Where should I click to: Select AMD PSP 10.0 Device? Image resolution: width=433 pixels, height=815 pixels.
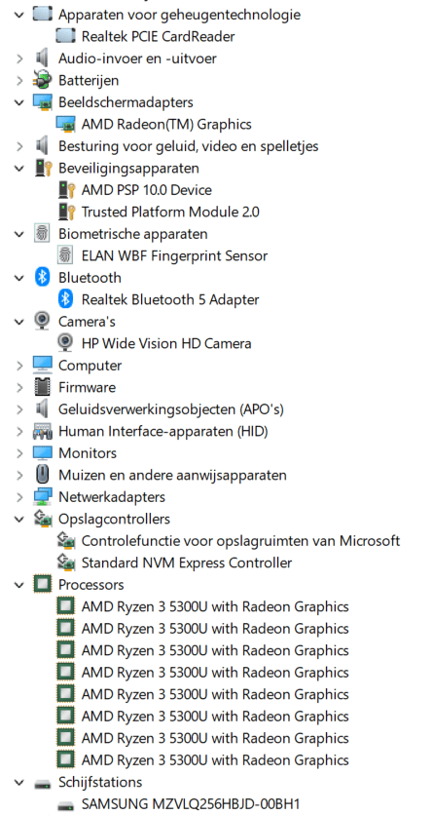(x=146, y=190)
